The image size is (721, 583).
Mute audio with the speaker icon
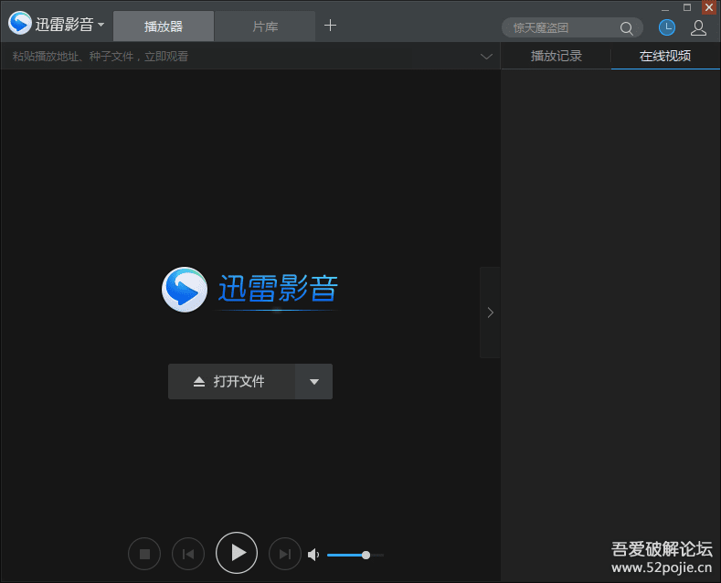click(x=313, y=555)
